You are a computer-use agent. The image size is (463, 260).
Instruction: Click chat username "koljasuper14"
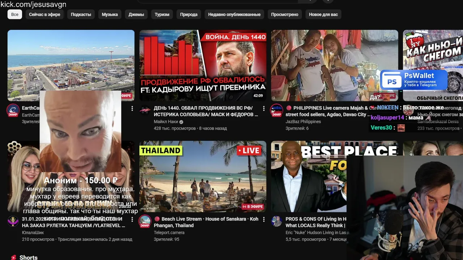pyautogui.click(x=387, y=117)
